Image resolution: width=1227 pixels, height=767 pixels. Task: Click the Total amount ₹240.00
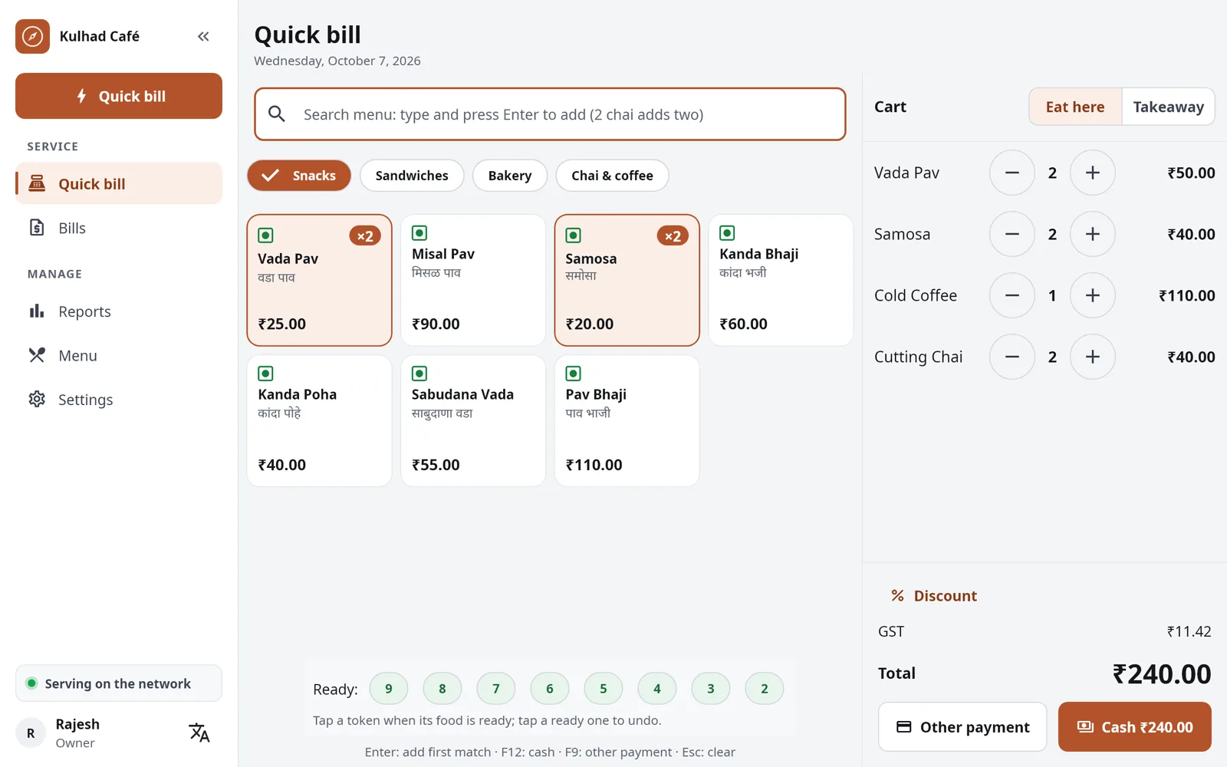[x=1162, y=674]
